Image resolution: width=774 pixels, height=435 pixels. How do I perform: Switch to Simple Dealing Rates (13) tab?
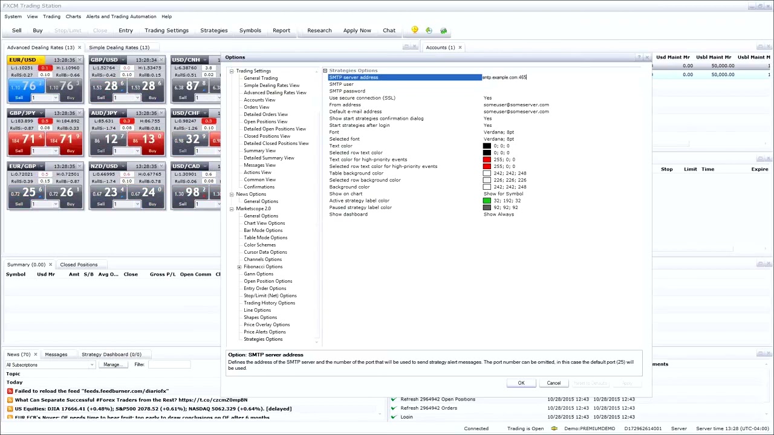click(x=119, y=47)
